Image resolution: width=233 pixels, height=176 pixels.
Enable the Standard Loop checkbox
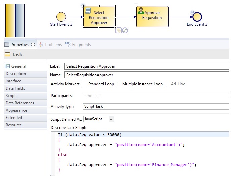[x=85, y=84]
